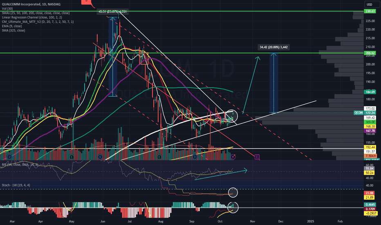Click the 55.04 RSI value label
Image resolution: width=381 pixels, height=225 pixels.
click(x=369, y=168)
